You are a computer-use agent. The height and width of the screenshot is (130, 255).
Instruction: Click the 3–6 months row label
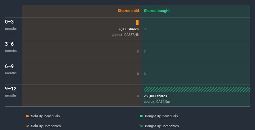pyautogui.click(x=11, y=47)
